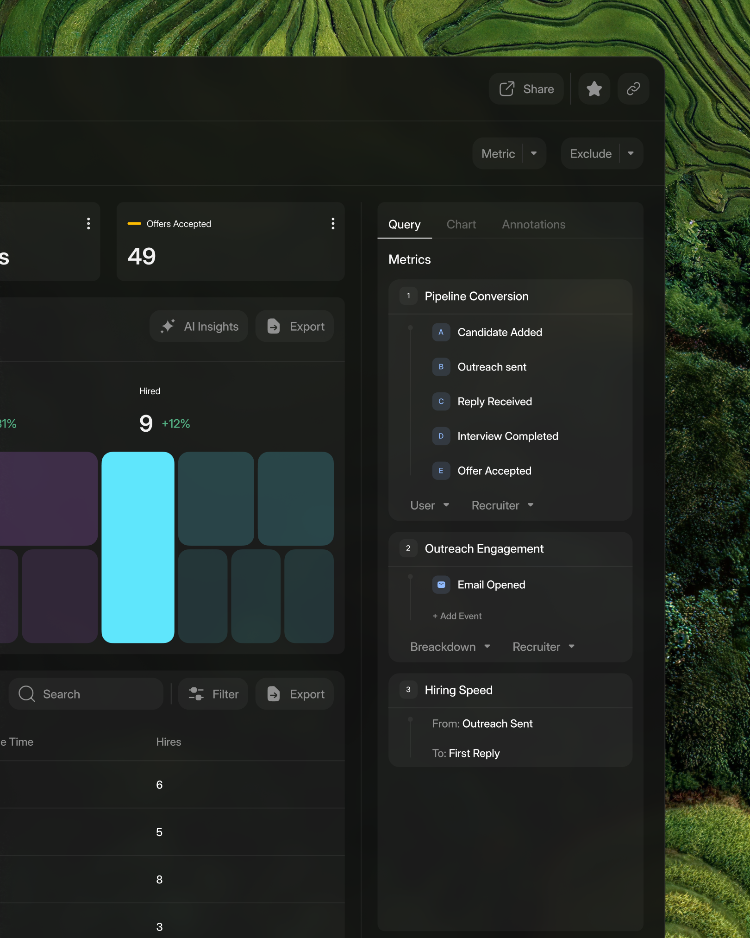Click the Share button

coord(526,88)
